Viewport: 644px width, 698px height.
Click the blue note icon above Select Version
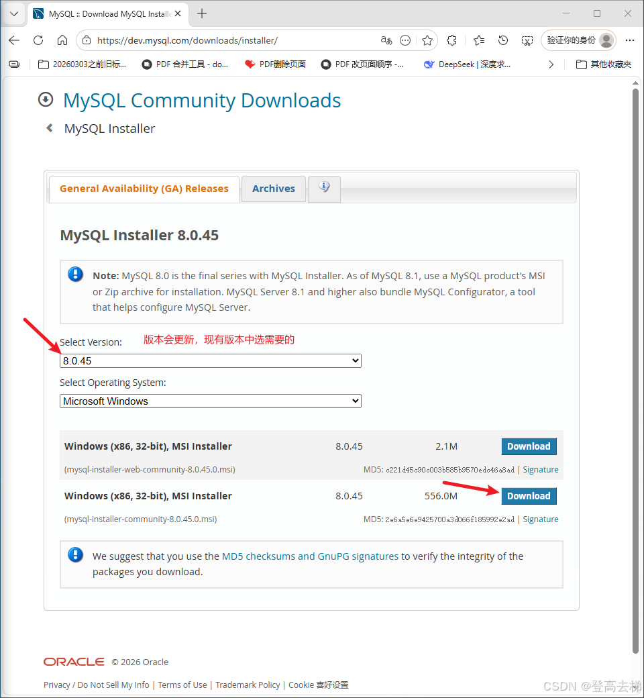75,275
